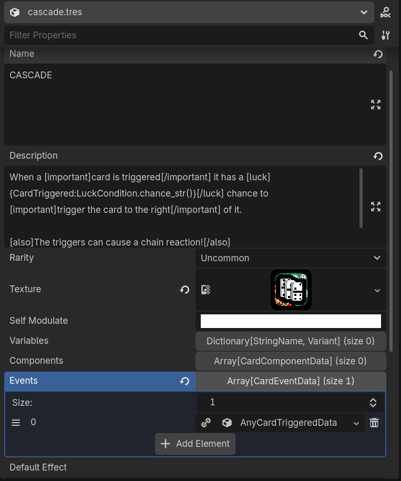Click the Add Element button
This screenshot has width=401, height=481.
(195, 444)
